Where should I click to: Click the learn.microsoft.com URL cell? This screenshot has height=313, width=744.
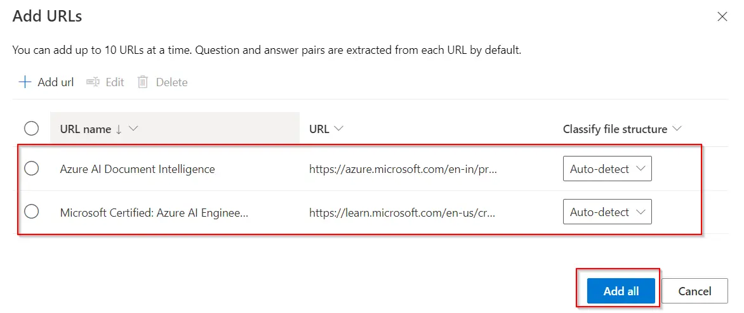point(402,212)
